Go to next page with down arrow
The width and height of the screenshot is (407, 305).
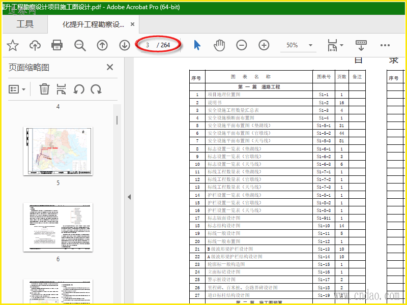tap(125, 45)
